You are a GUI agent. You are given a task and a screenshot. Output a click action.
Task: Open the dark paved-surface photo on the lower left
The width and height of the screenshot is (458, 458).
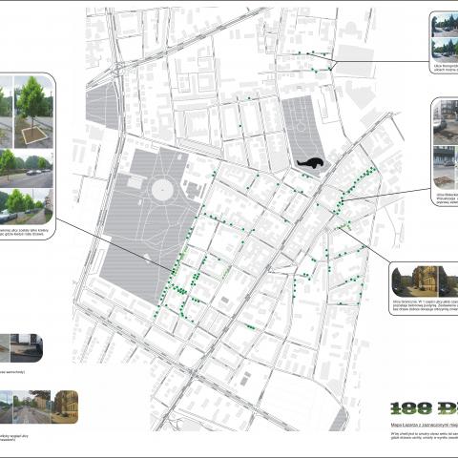click(x=27, y=348)
